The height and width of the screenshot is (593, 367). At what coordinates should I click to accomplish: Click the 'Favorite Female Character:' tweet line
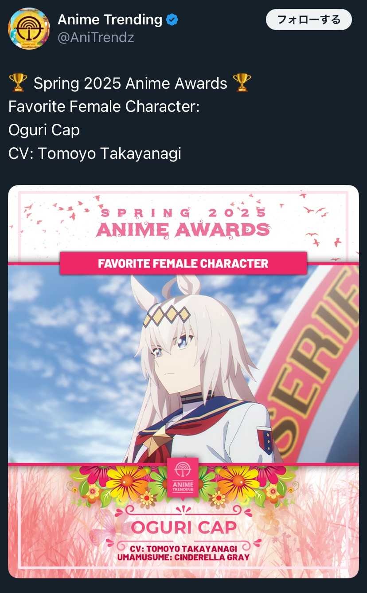point(104,106)
